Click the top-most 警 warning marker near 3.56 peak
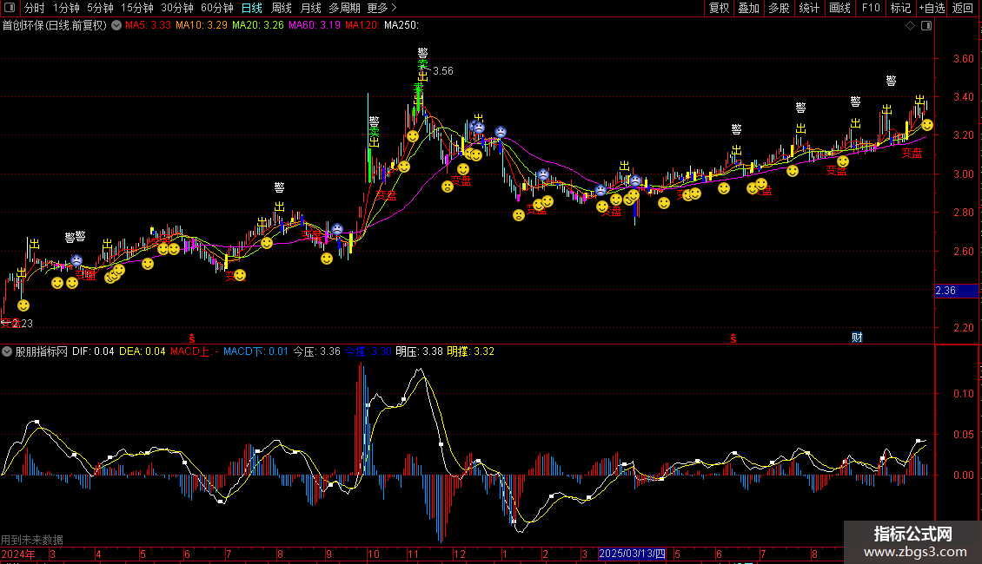This screenshot has height=564, width=982. (x=422, y=53)
